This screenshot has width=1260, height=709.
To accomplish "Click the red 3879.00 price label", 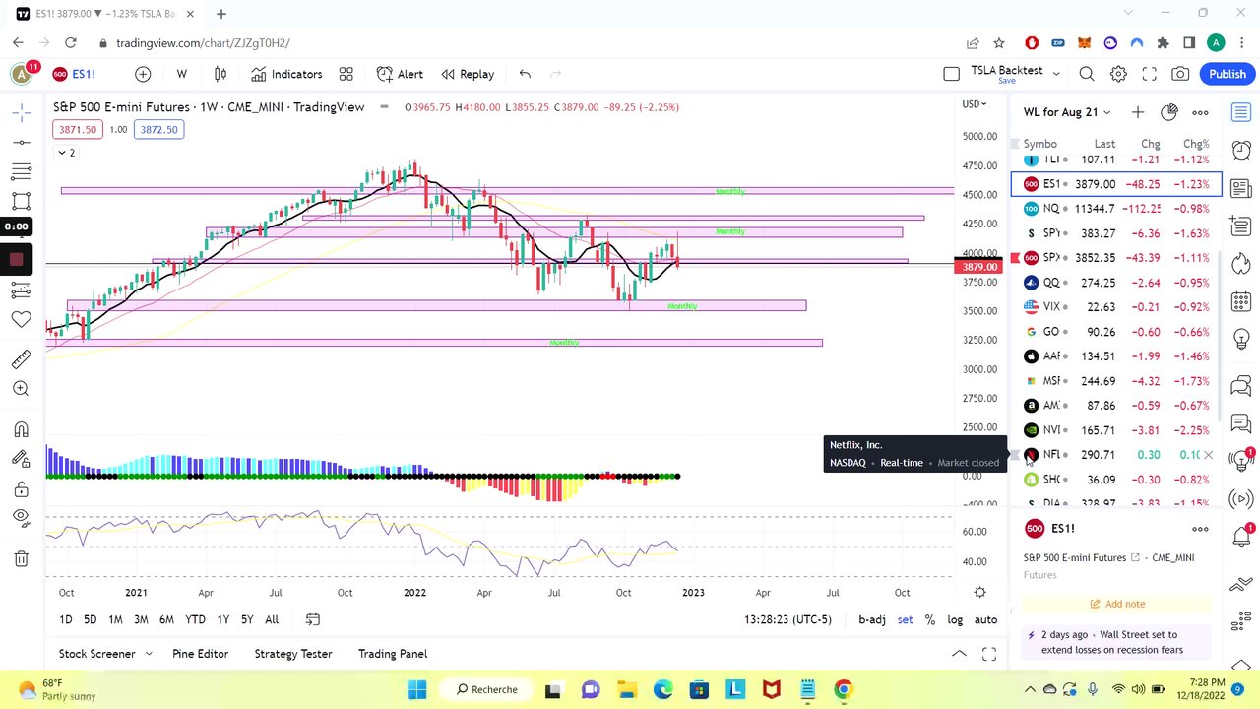I will [979, 267].
